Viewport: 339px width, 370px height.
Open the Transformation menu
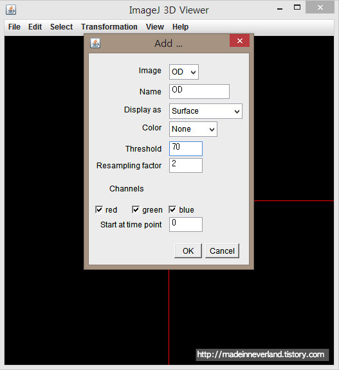pyautogui.click(x=109, y=27)
